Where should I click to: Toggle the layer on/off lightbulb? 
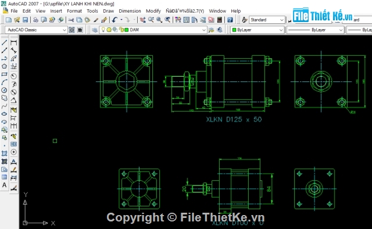(103, 30)
